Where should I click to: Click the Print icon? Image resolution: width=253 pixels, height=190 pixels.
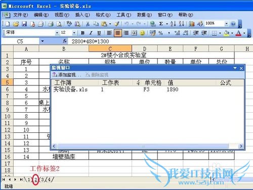[51, 24]
